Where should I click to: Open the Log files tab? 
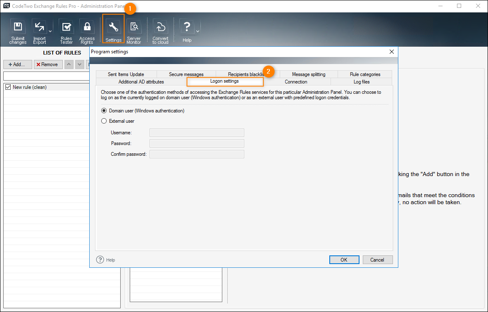pos(362,81)
